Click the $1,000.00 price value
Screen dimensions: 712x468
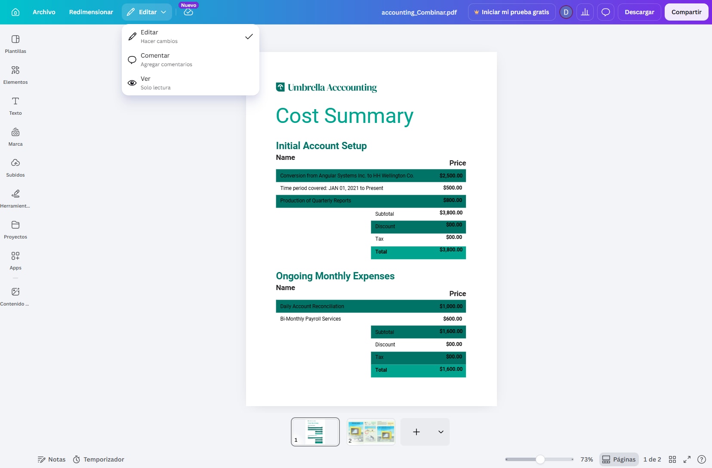[x=451, y=306]
